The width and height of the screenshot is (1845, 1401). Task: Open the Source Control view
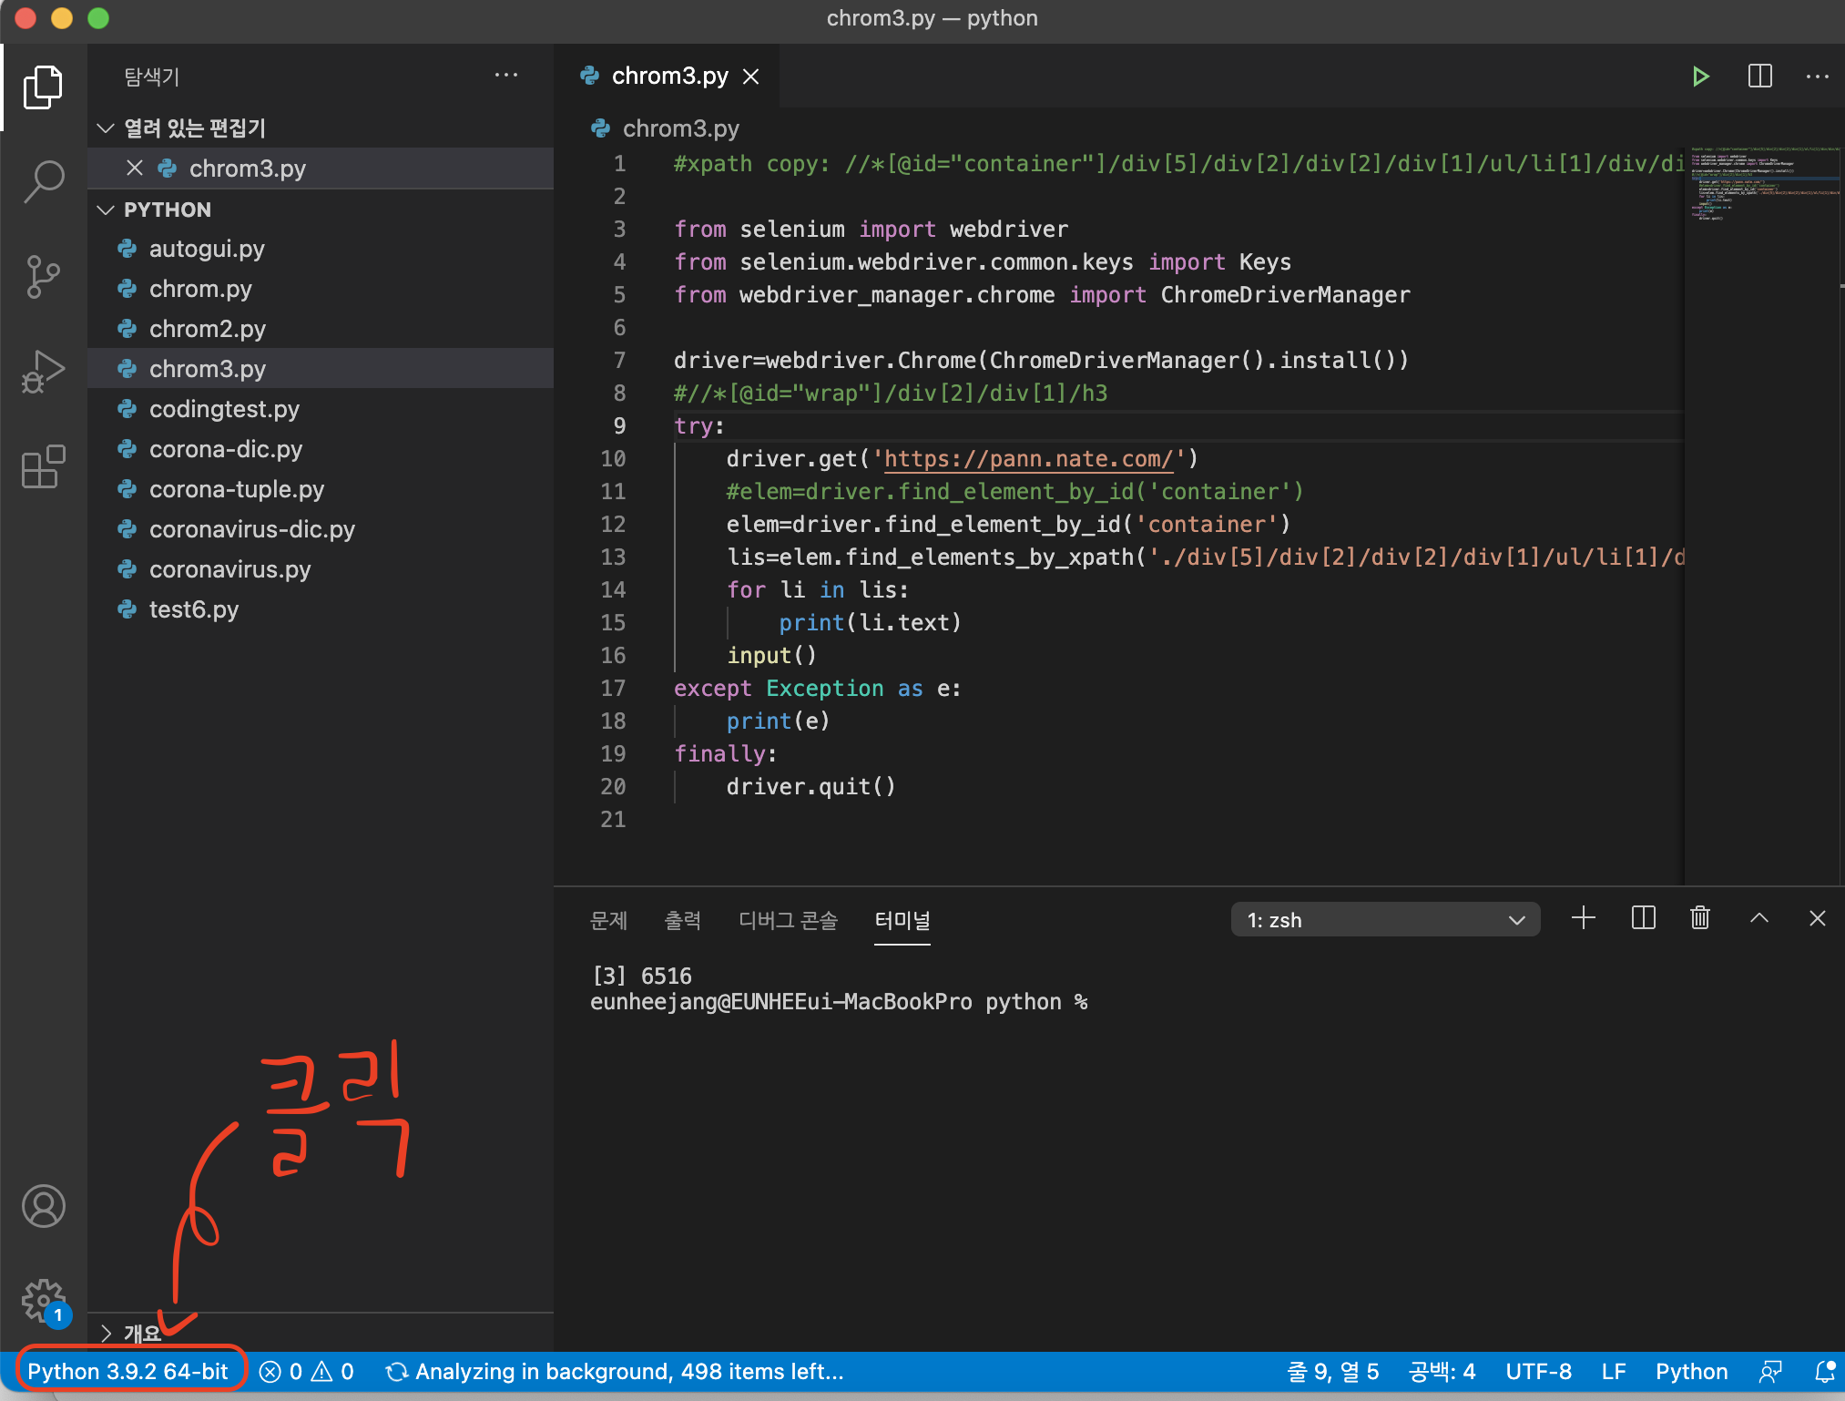click(43, 277)
